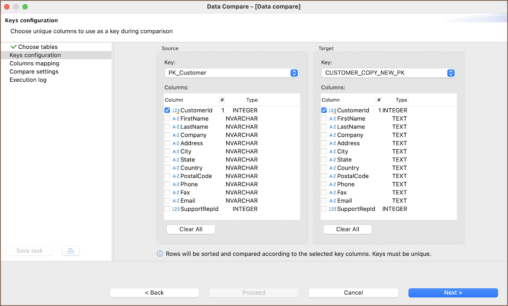This screenshot has height=306, width=508.
Task: Click numeric type icon of source CustomerId
Action: click(176, 110)
